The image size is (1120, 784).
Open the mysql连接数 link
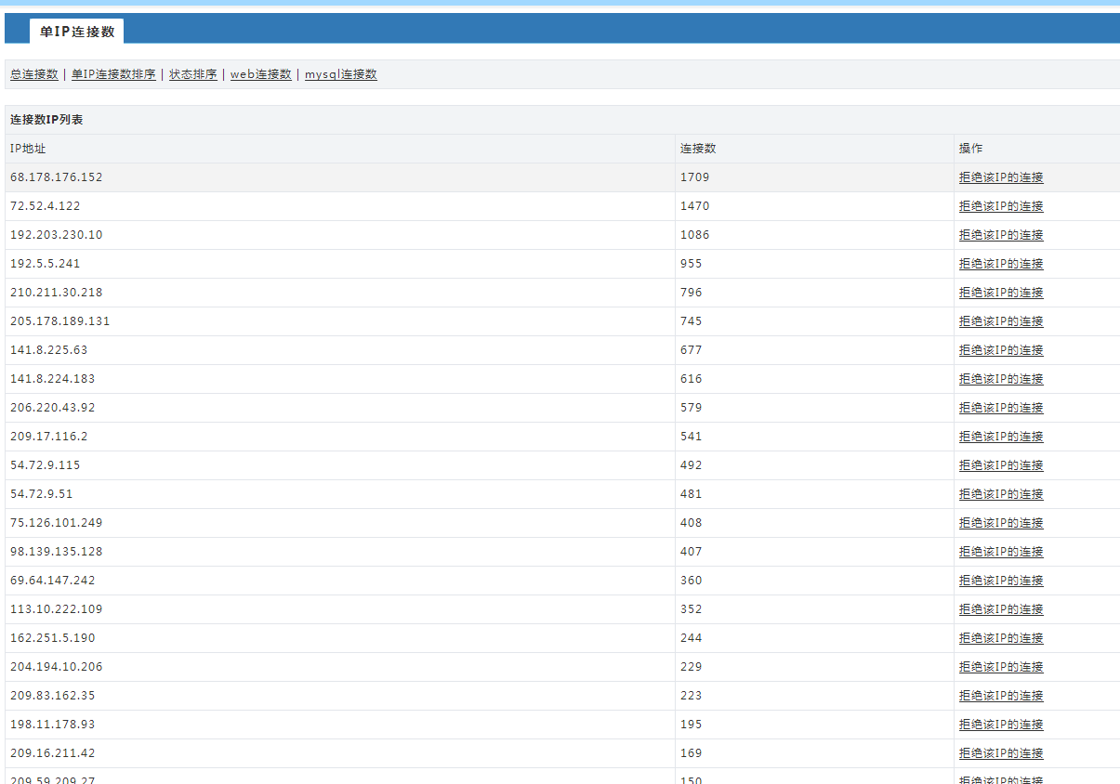[341, 74]
